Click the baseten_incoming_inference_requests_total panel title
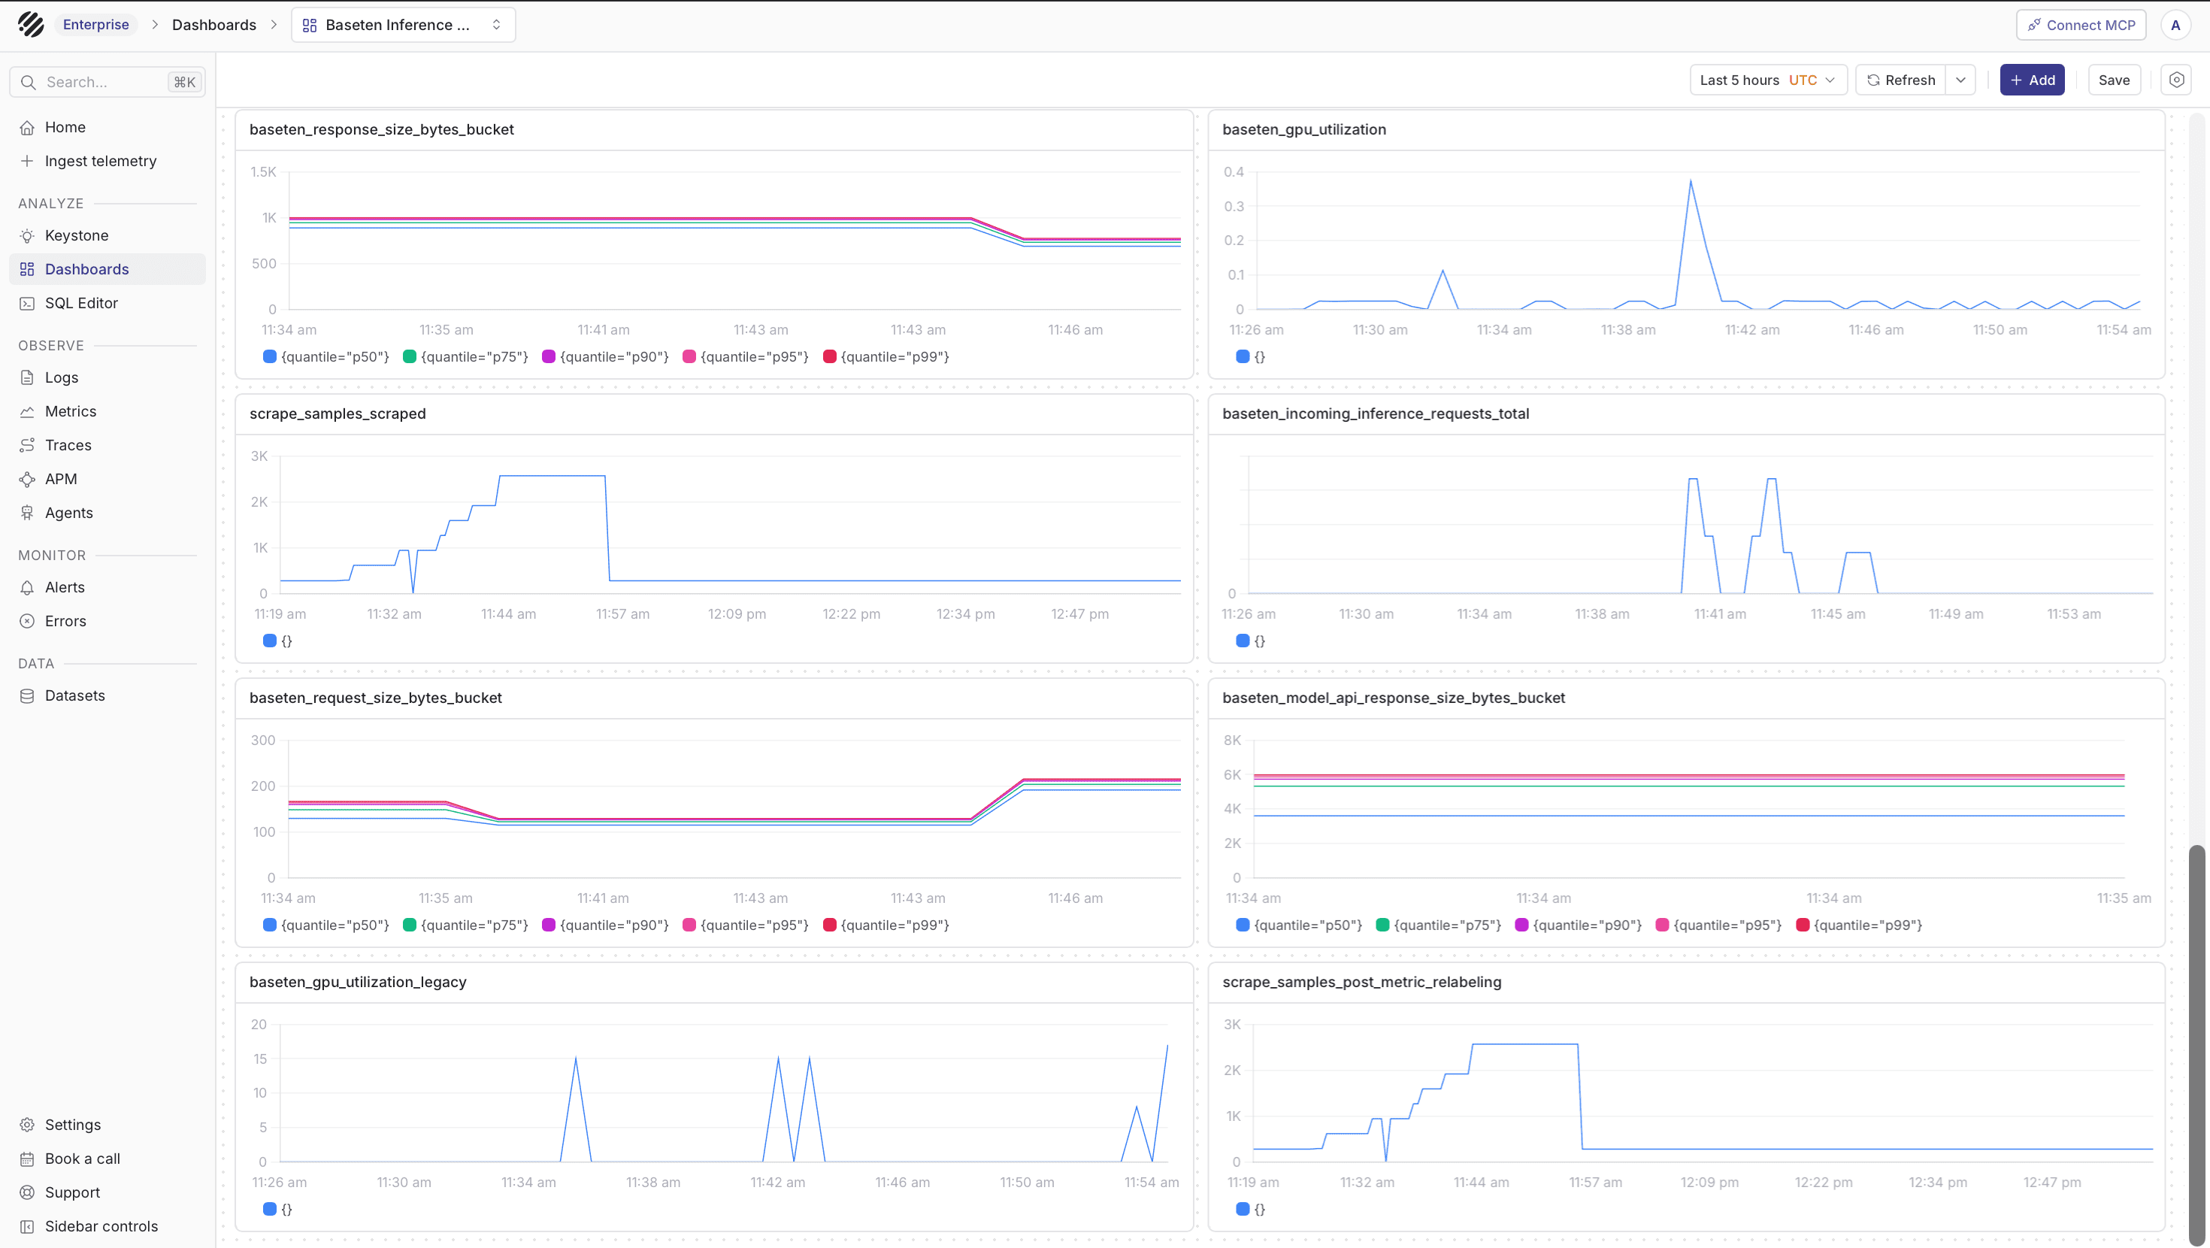Screen dimensions: 2210x1248 pos(1376,413)
